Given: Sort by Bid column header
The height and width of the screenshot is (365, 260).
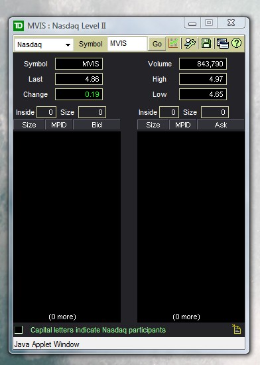Looking at the screenshot, I should [x=97, y=125].
